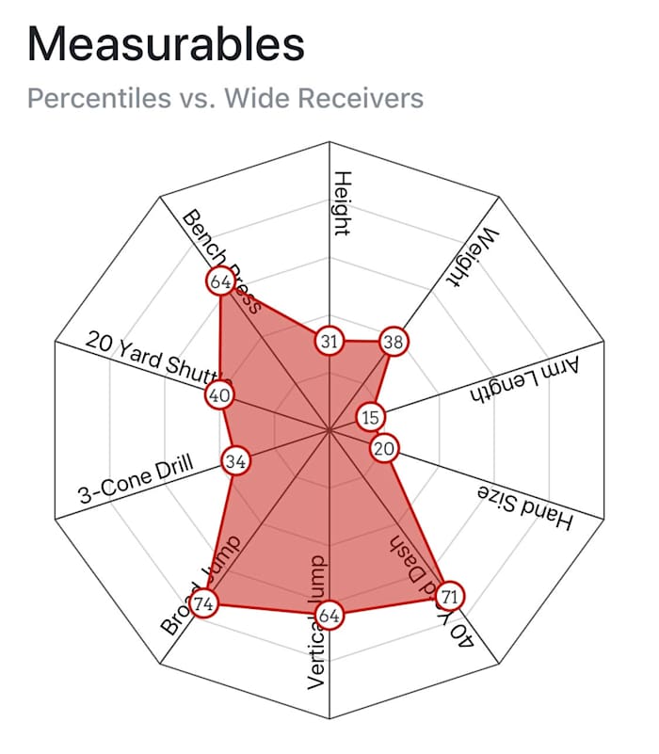Click the Arm Length point showing 15
This screenshot has height=754, width=659.
(370, 417)
